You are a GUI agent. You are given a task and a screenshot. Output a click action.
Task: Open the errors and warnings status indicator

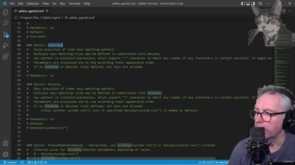37,162
